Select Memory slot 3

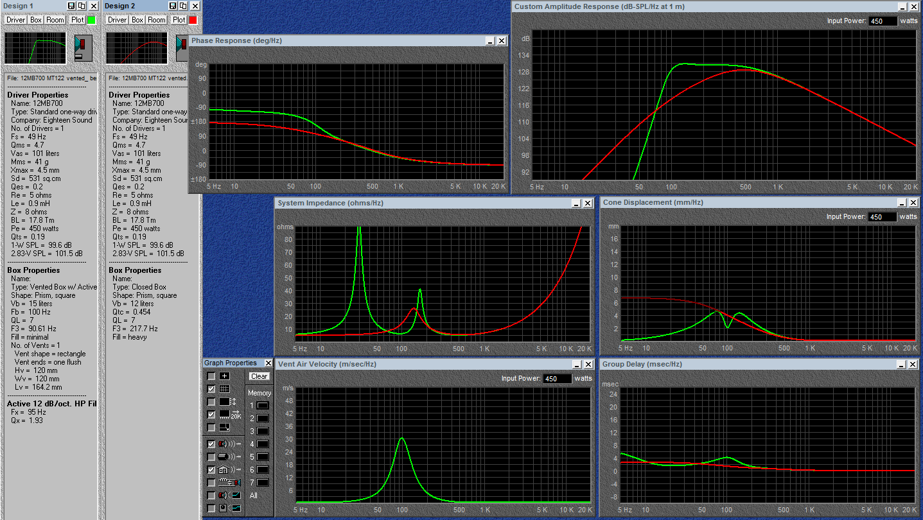click(x=263, y=431)
